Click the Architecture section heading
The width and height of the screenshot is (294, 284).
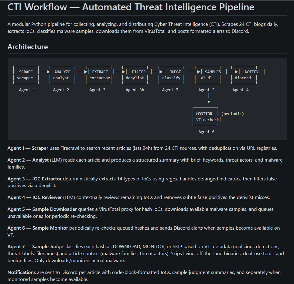pos(28,47)
